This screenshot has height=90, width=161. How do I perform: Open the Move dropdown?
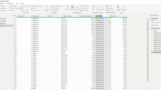pyautogui.click(x=34, y=8)
